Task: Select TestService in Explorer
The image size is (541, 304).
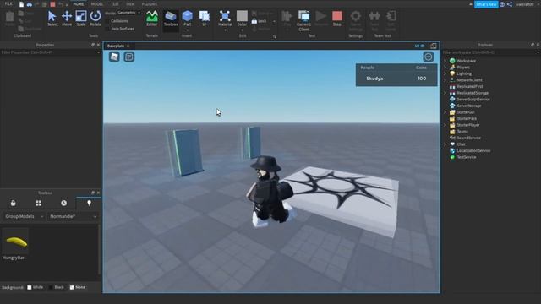Action: 466,157
